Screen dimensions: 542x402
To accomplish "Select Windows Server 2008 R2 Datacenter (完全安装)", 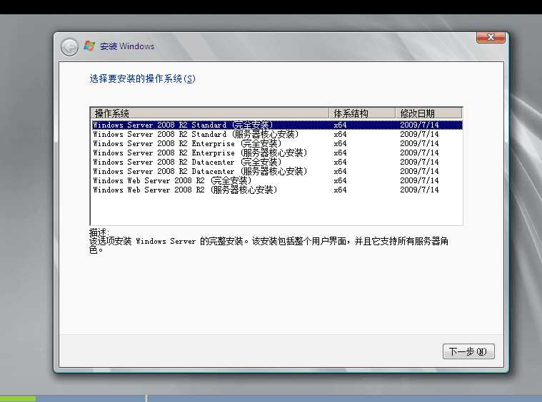I will point(277,163).
